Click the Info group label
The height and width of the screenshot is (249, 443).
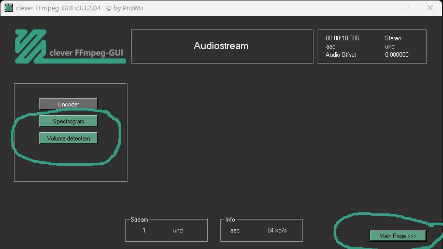coord(230,220)
